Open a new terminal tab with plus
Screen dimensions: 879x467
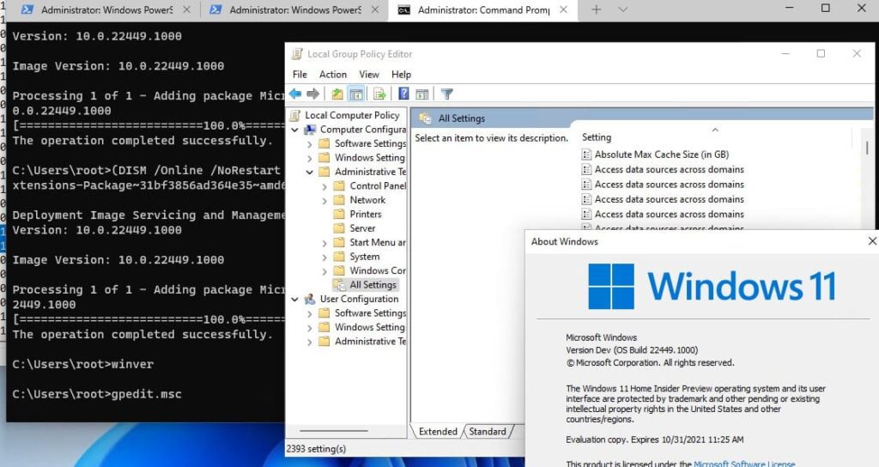point(597,9)
